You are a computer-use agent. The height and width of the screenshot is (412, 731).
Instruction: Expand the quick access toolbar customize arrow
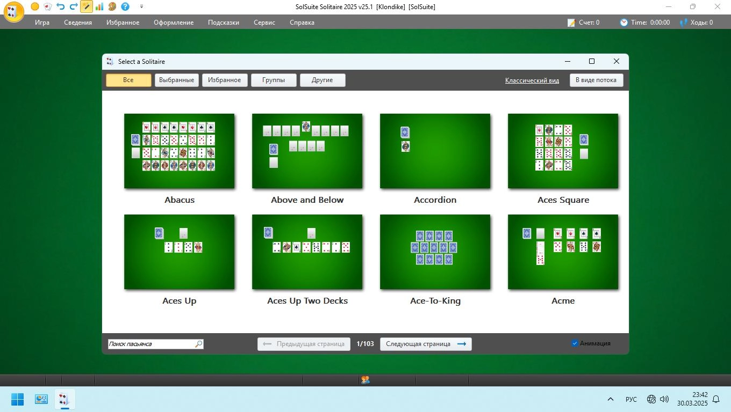click(x=141, y=6)
